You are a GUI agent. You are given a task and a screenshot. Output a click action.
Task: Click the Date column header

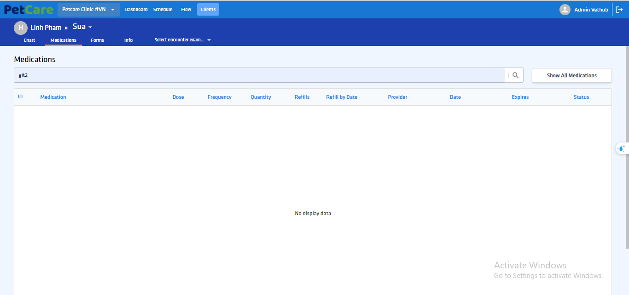pyautogui.click(x=455, y=97)
